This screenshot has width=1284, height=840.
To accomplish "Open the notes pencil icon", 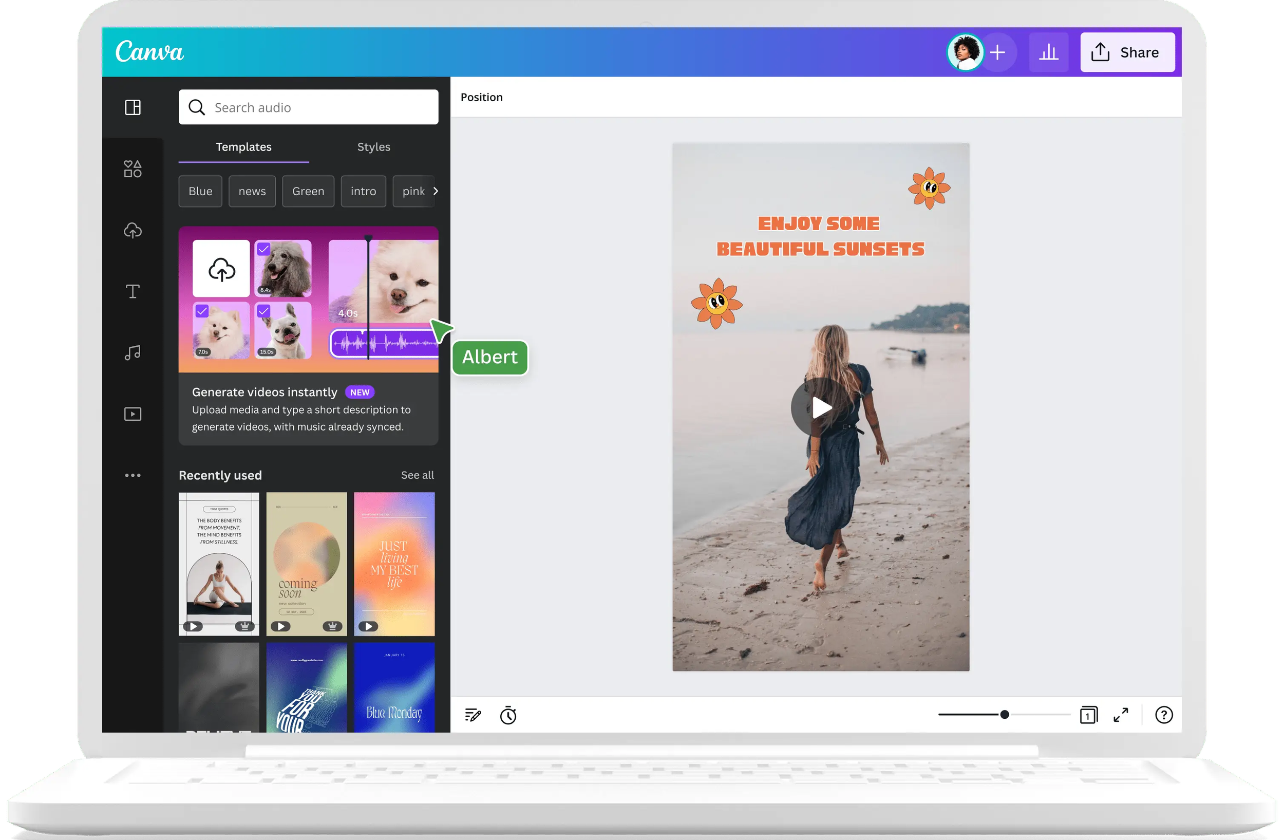I will [473, 715].
